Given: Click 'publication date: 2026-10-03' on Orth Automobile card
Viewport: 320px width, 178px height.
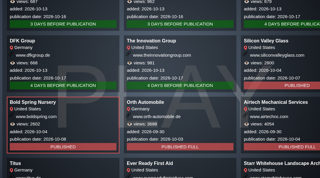Looking at the screenshot, I should pyautogui.click(x=155, y=139).
